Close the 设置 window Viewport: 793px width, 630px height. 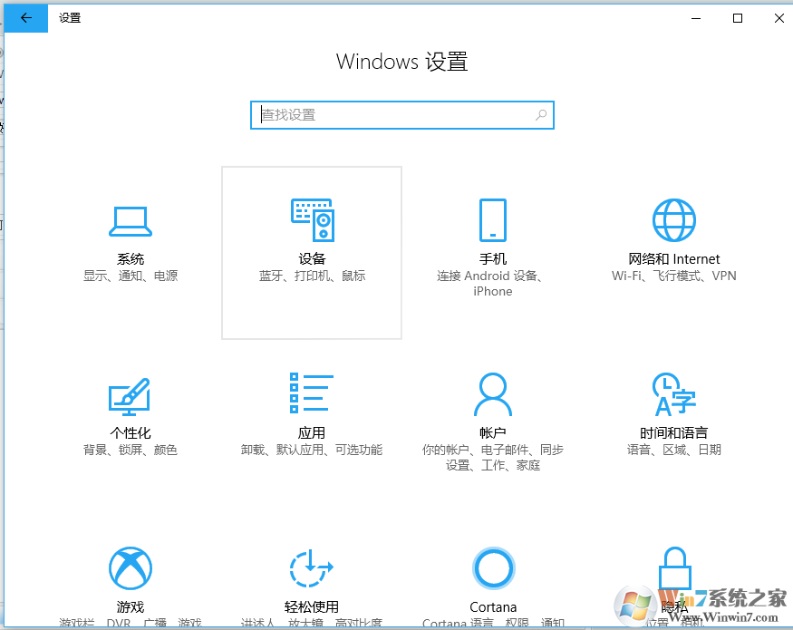click(778, 18)
